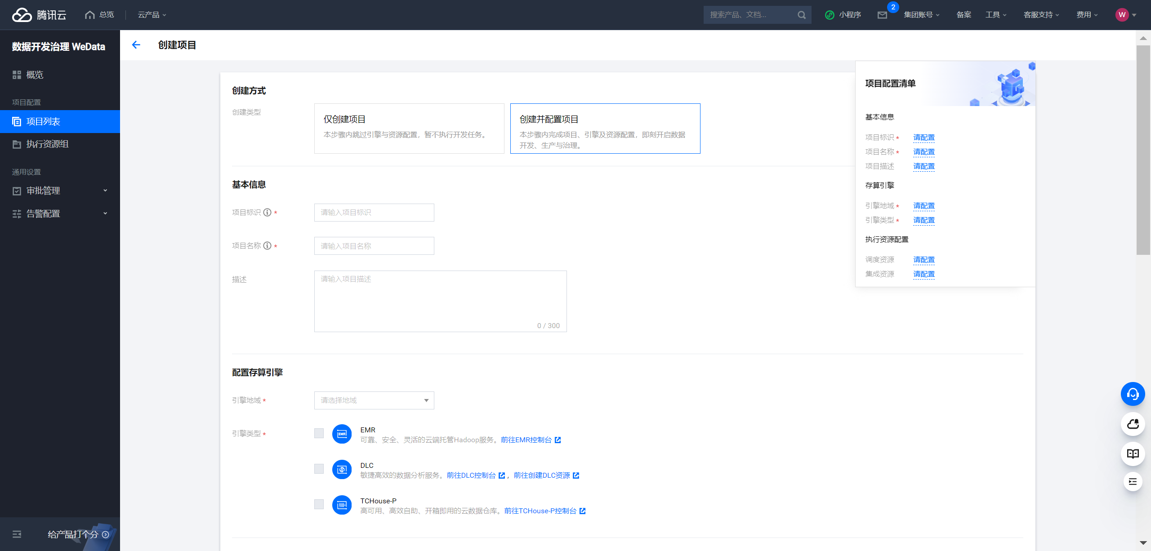Click info icon next to 项目标识
This screenshot has height=551, width=1151.
[x=268, y=213]
